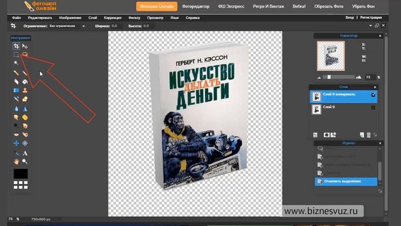Zoom out with Navigator small mountain icon
Viewport: 401px width, 226px height.
click(x=319, y=77)
